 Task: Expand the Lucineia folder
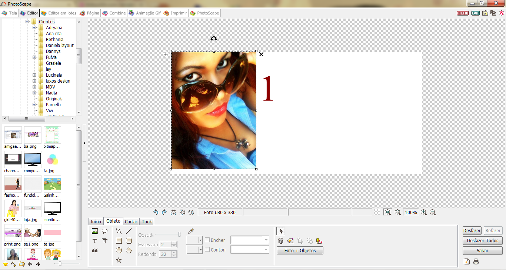[x=34, y=75]
